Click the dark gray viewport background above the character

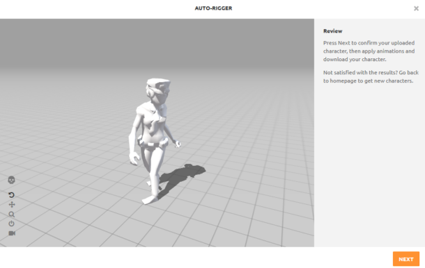(157, 40)
